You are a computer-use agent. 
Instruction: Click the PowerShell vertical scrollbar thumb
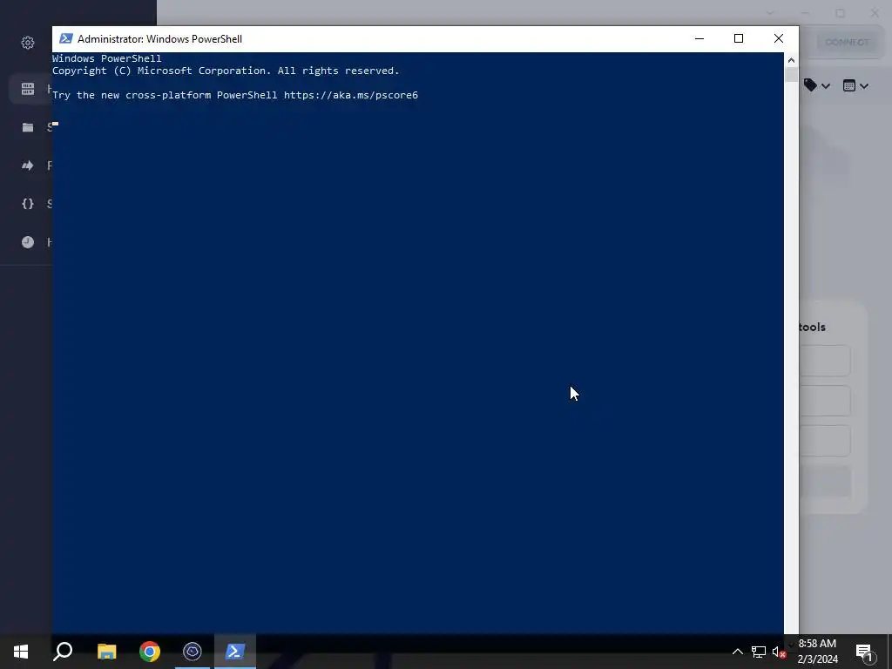791,75
